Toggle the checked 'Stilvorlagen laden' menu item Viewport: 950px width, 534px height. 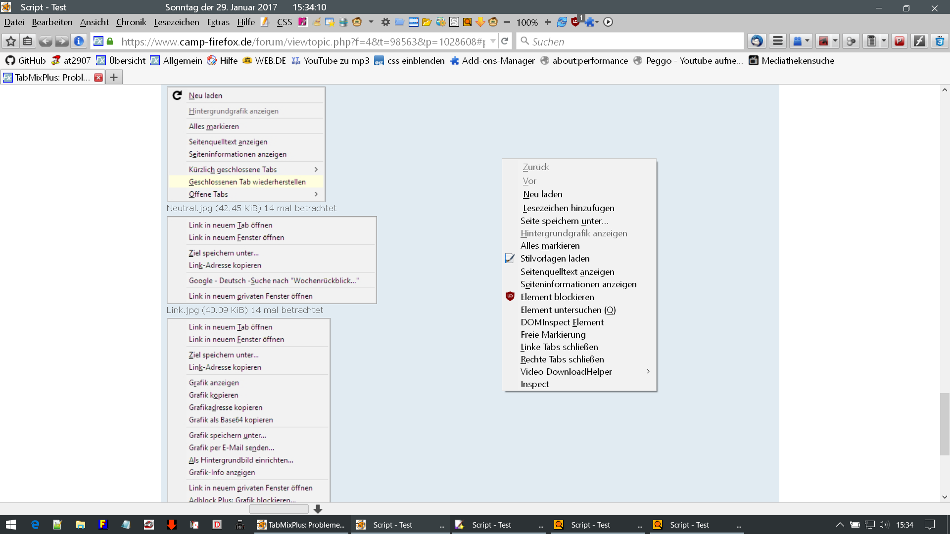[555, 259]
